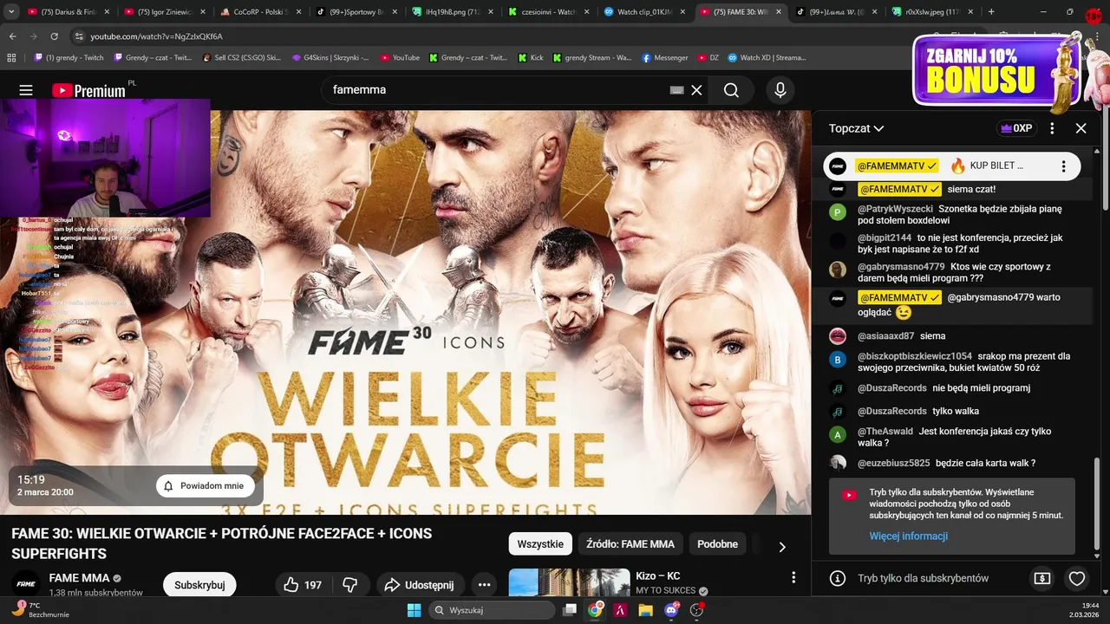Open File Explorer from taskbar
The image size is (1110, 624).
pos(646,610)
